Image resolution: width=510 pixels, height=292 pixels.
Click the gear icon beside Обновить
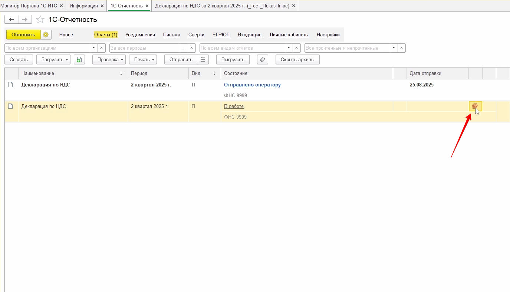(46, 35)
